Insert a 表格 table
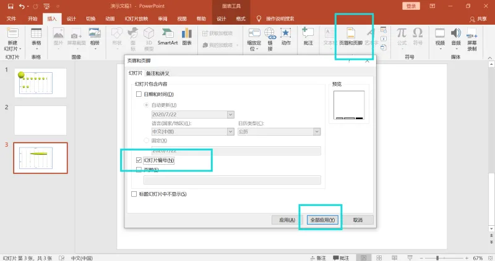Viewport: 495px width, 261px height. [37, 38]
